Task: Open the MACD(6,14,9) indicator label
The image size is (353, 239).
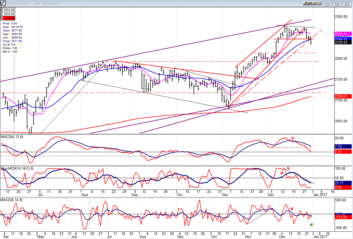Action: point(12,200)
